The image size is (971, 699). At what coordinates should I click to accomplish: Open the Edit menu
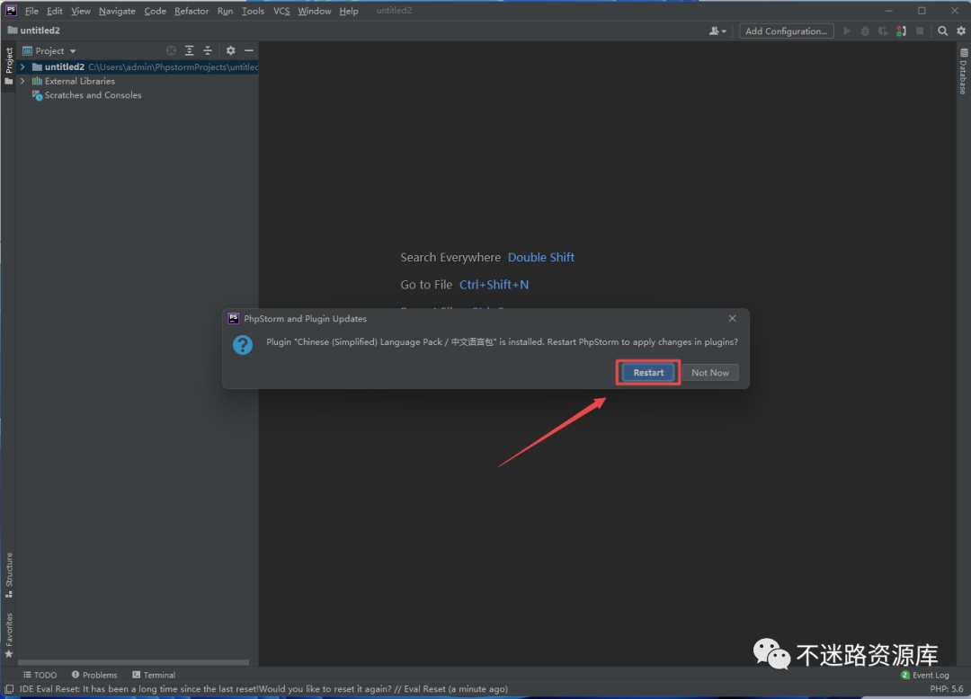[x=55, y=11]
